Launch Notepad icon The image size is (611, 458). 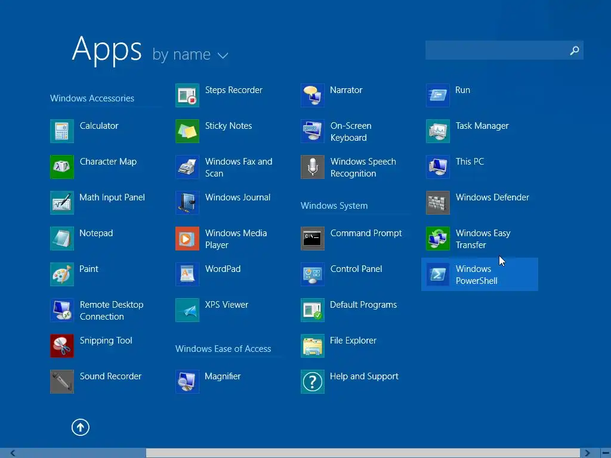(x=62, y=239)
